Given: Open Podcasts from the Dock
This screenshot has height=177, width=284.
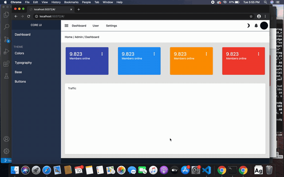Looking at the screenshot, I should (x=164, y=170).
